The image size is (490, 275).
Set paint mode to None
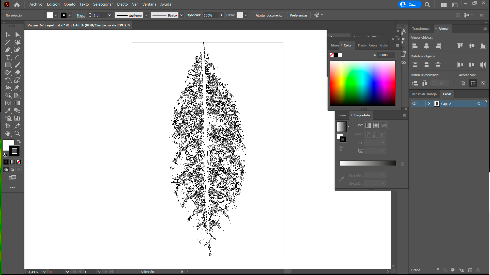(x=19, y=162)
